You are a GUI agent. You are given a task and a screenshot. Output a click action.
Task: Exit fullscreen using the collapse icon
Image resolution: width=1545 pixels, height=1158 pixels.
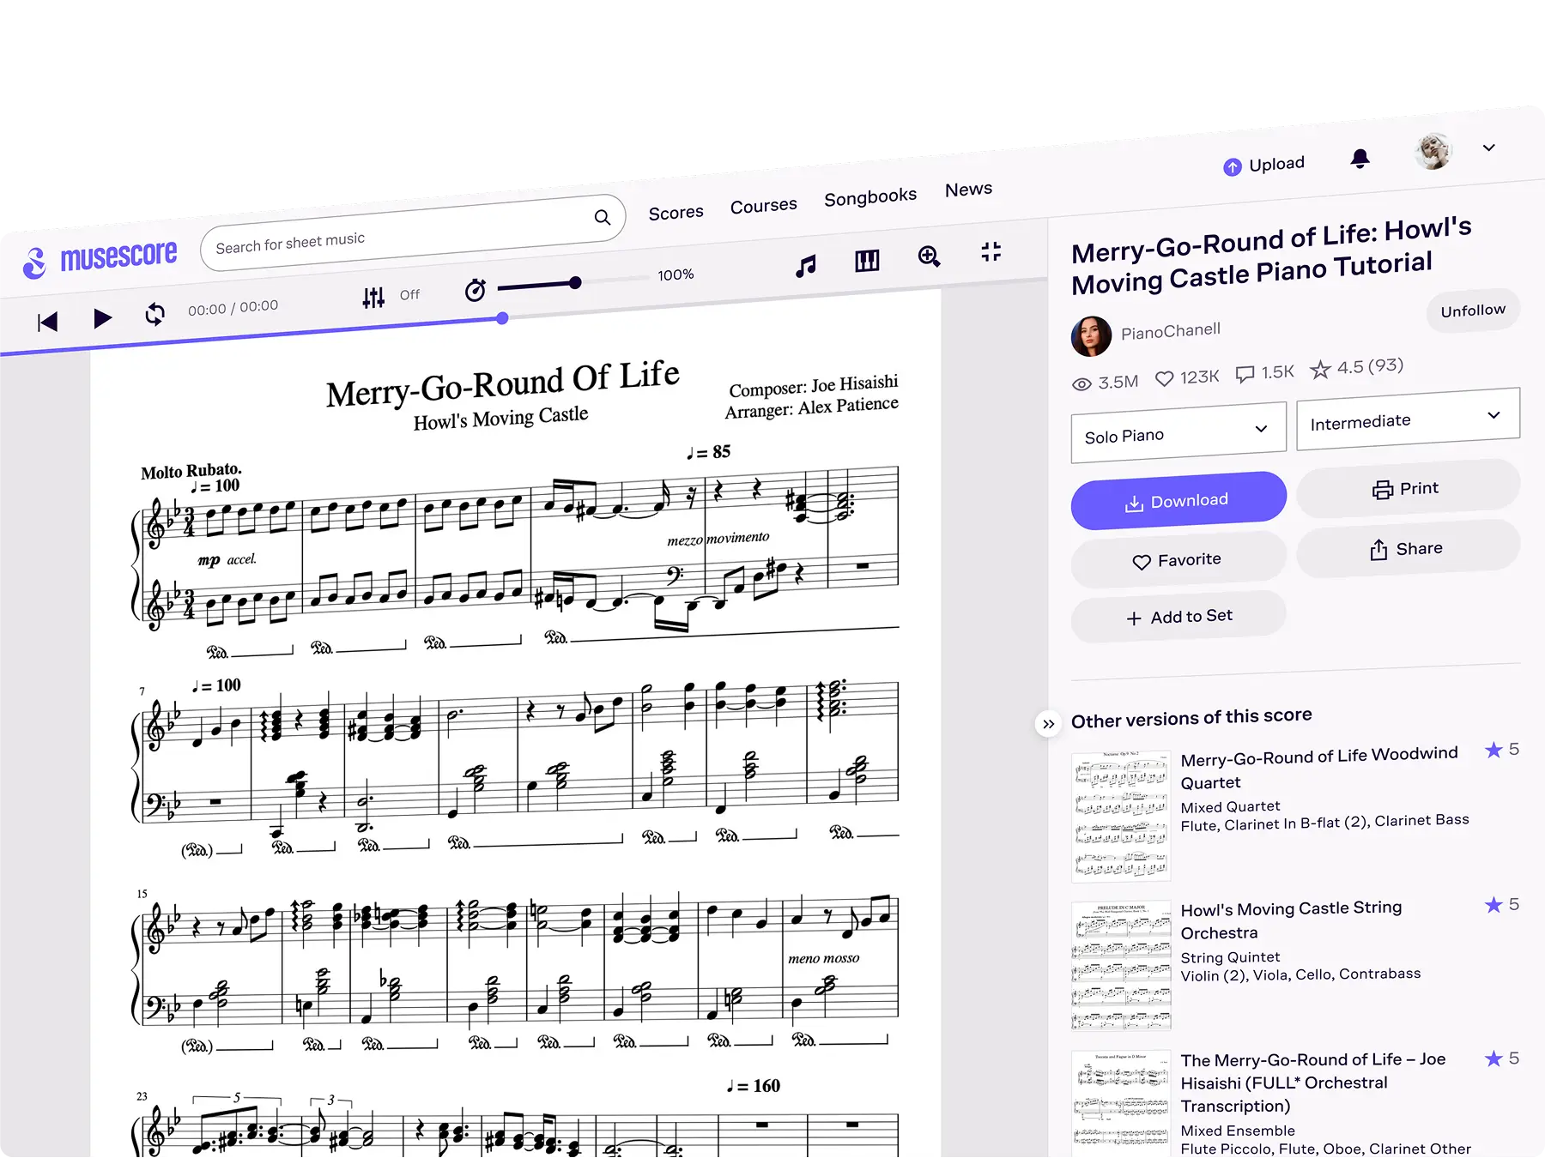(991, 252)
